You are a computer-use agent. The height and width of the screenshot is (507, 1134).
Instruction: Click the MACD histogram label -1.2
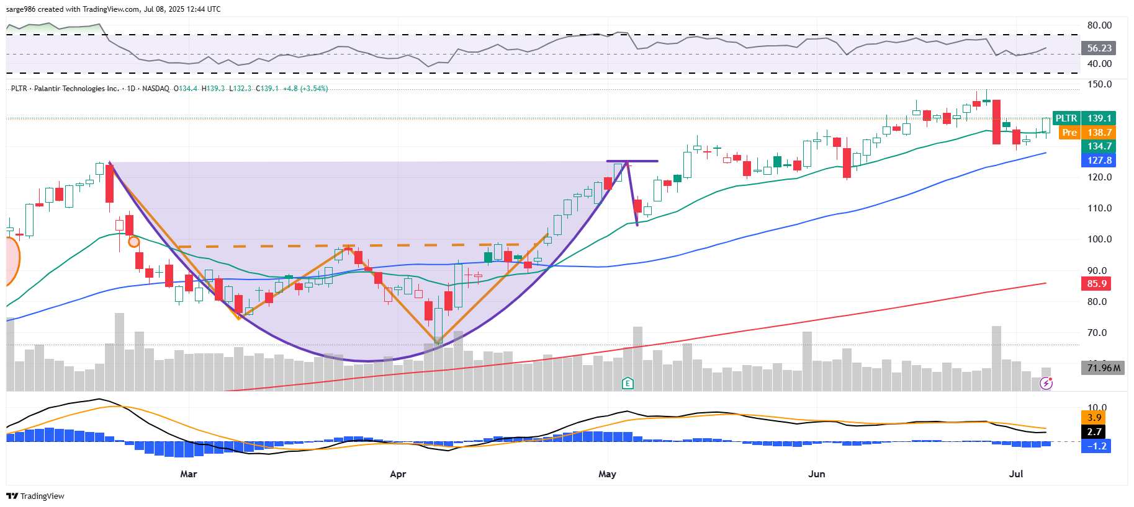tap(1096, 446)
